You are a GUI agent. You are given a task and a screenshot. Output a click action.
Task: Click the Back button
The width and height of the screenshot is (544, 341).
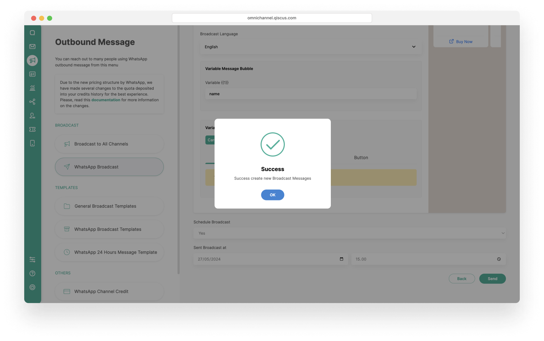click(462, 279)
